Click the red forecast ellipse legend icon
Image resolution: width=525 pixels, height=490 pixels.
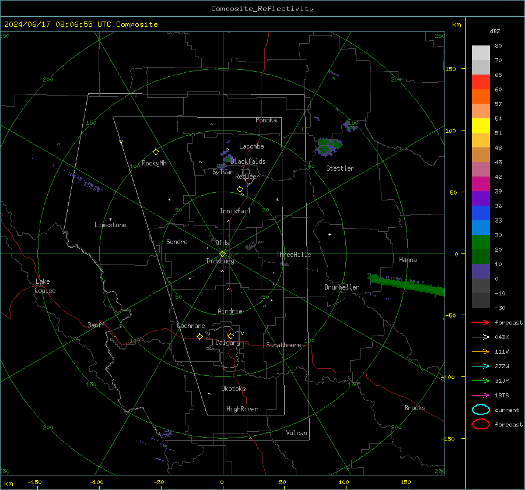click(481, 424)
